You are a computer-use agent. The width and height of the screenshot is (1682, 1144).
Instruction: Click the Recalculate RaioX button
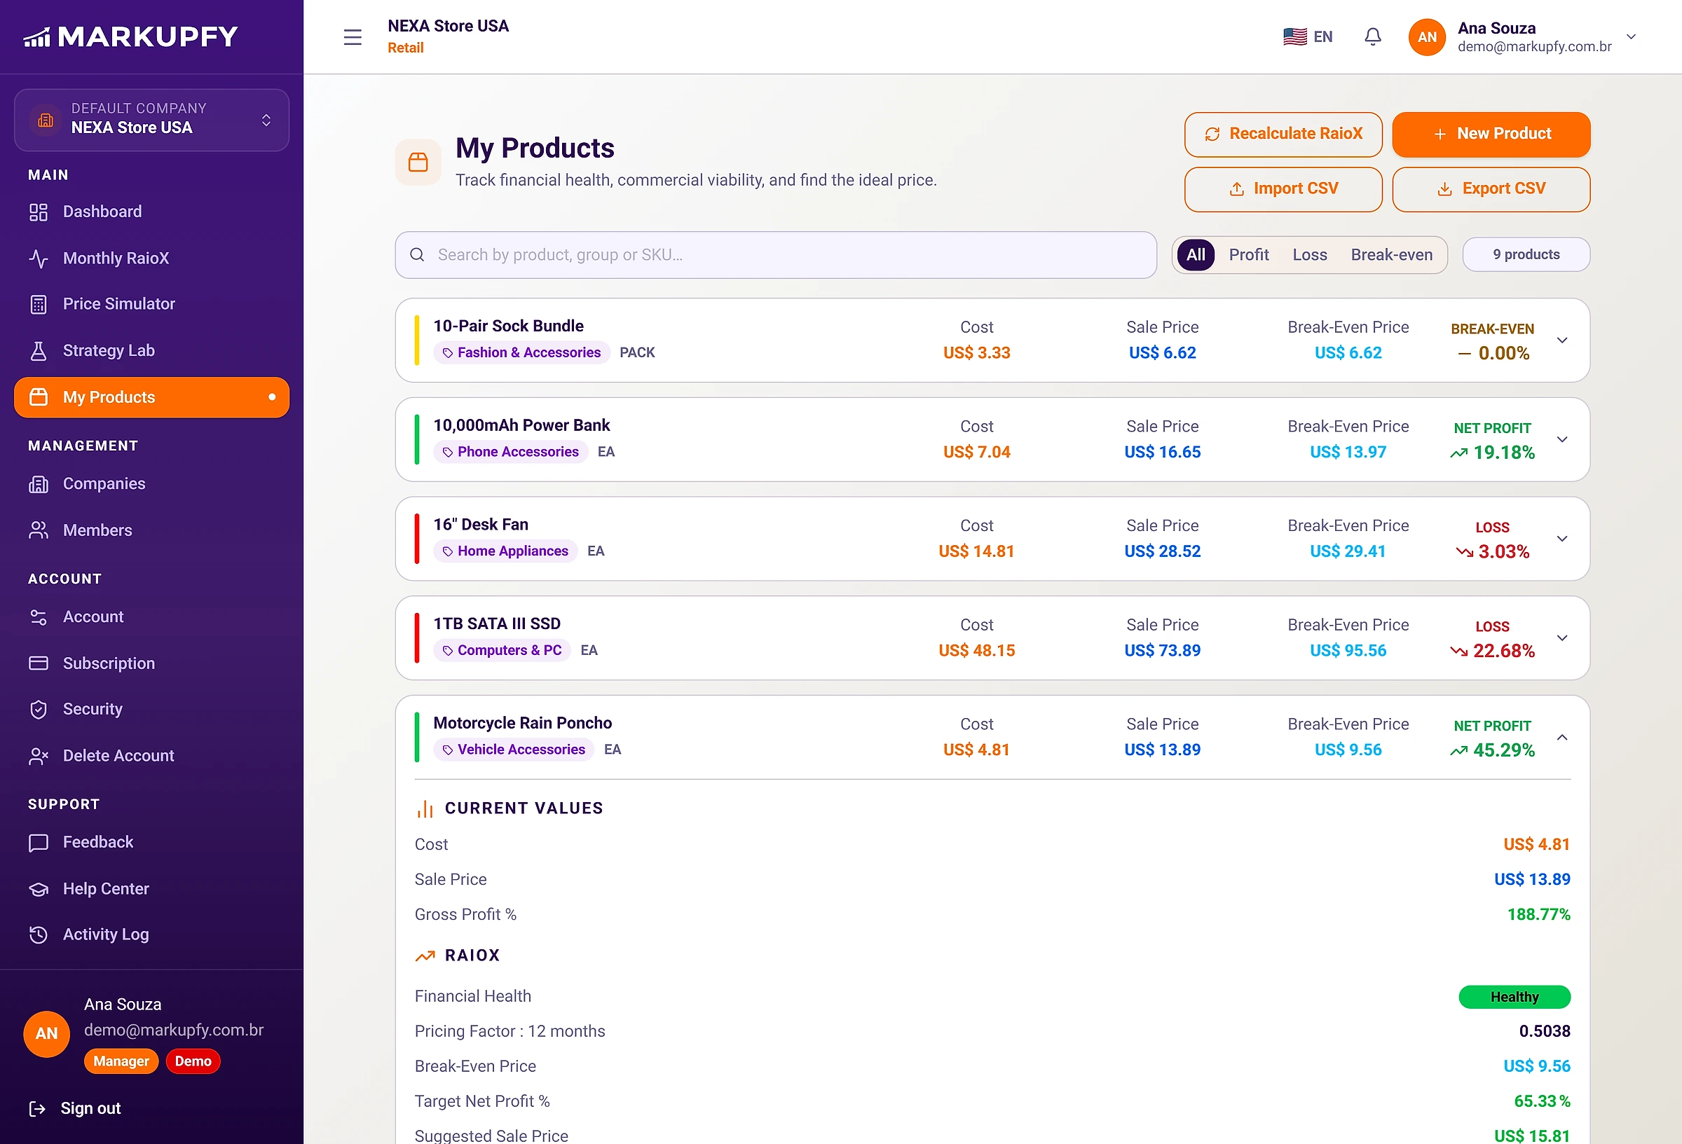[x=1283, y=135]
